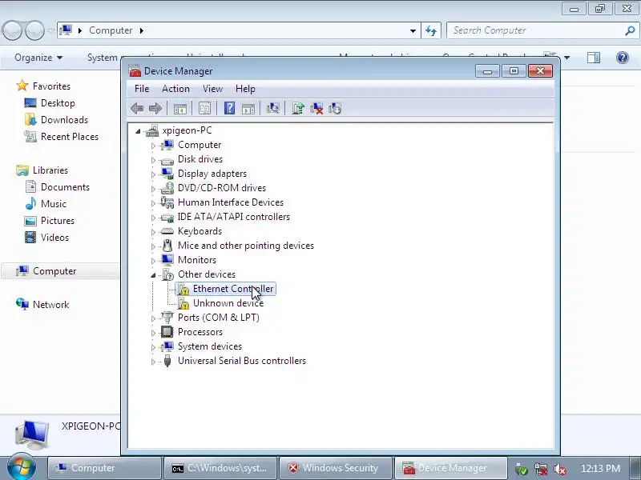
Task: Click Device Manager taskbar button
Action: (x=451, y=468)
